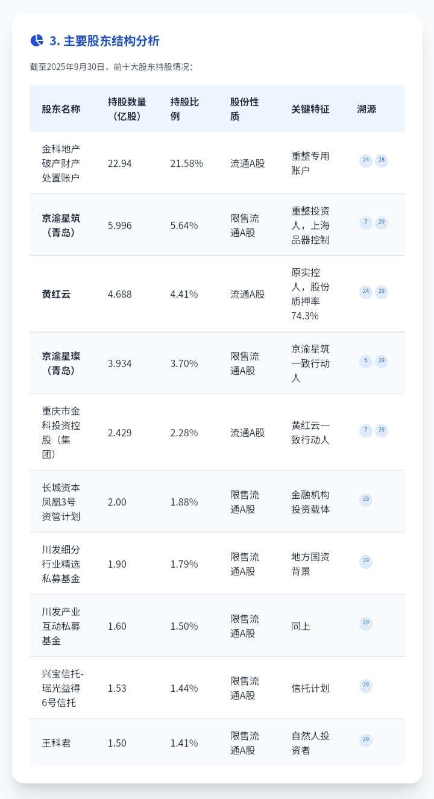Click the 持股数量（亿股） column header
This screenshot has width=434, height=799.
click(x=127, y=109)
